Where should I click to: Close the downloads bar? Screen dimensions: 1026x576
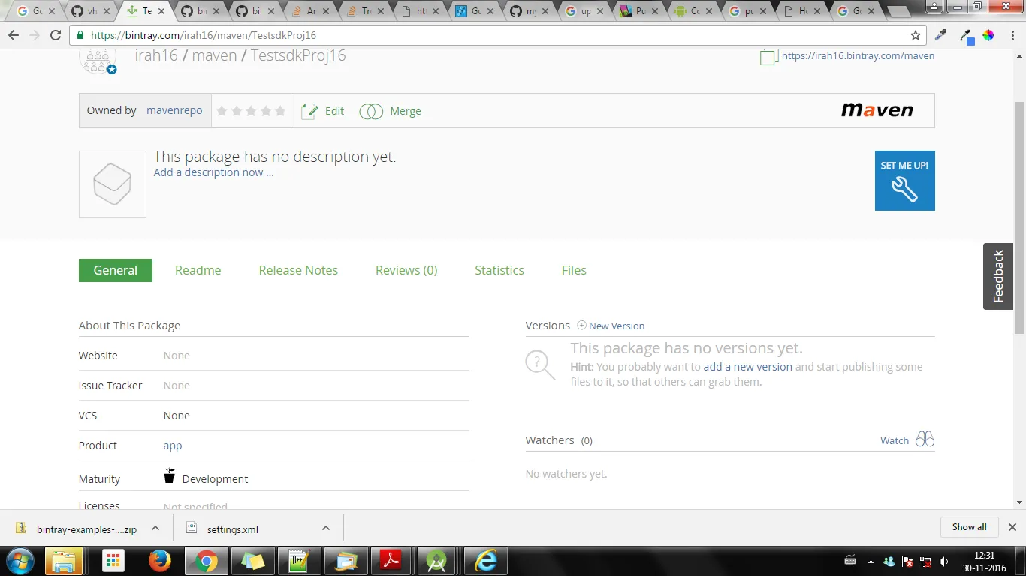[1012, 527]
